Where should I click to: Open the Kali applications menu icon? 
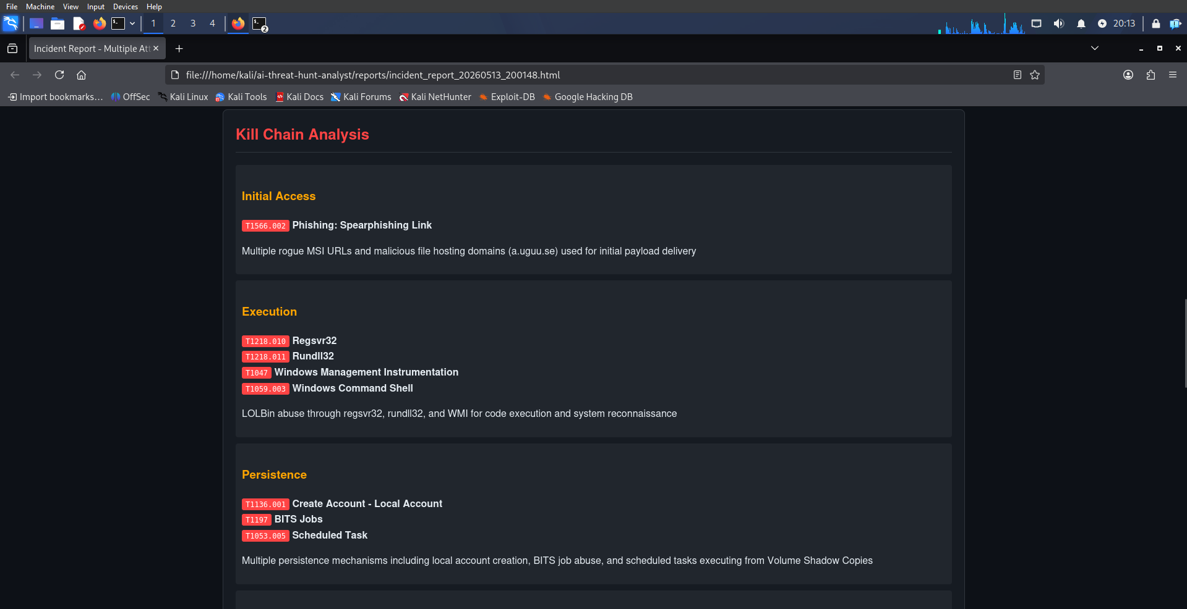point(11,23)
